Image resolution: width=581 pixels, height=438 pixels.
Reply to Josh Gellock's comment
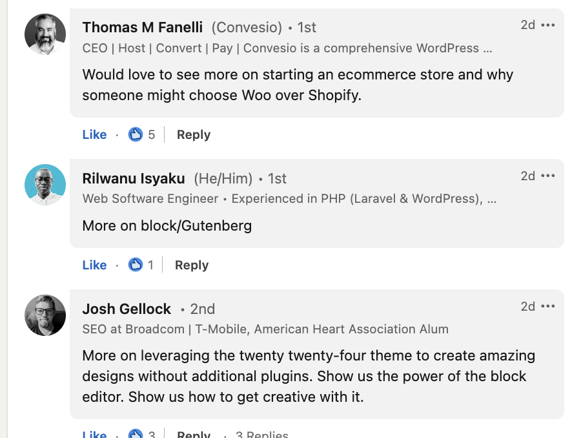tap(194, 434)
